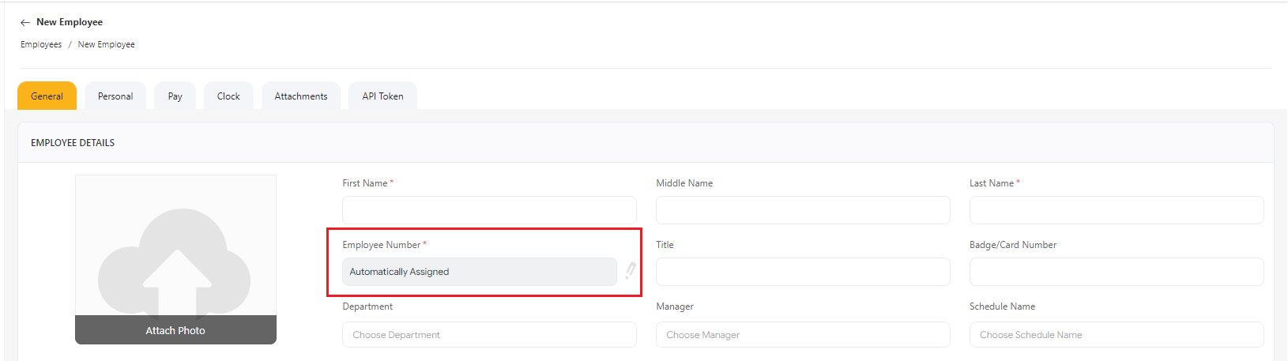Click the pencil icon to edit Employee Number
1288x361 pixels.
pyautogui.click(x=630, y=271)
